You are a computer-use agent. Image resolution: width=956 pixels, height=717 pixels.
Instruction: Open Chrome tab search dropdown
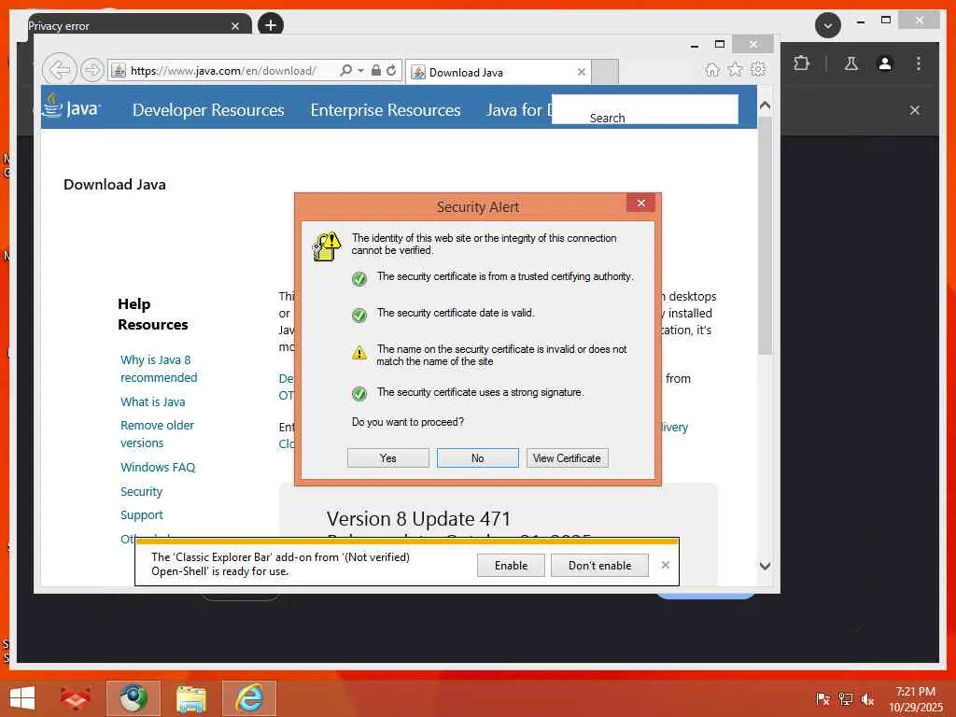point(827,25)
